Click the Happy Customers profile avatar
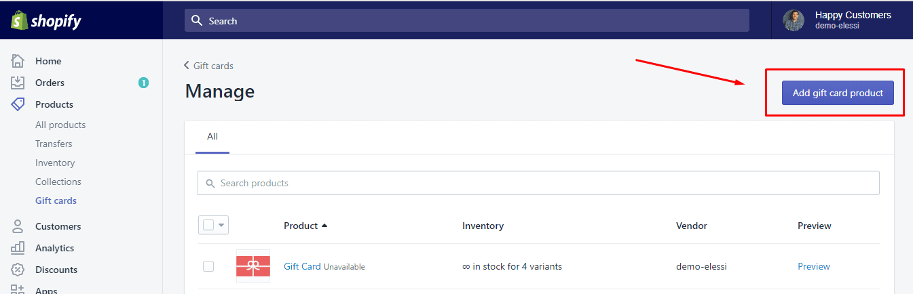913x294 pixels. (x=794, y=20)
